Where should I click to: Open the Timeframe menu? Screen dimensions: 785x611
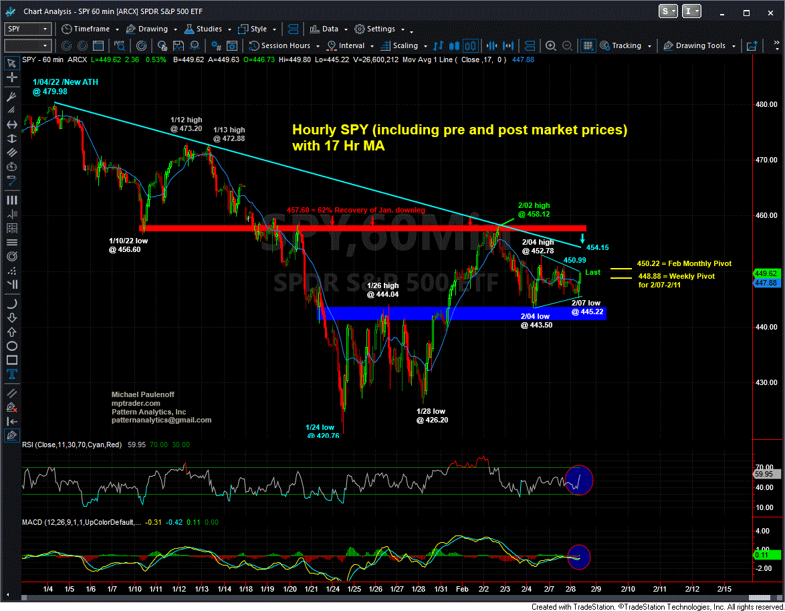[x=86, y=29]
